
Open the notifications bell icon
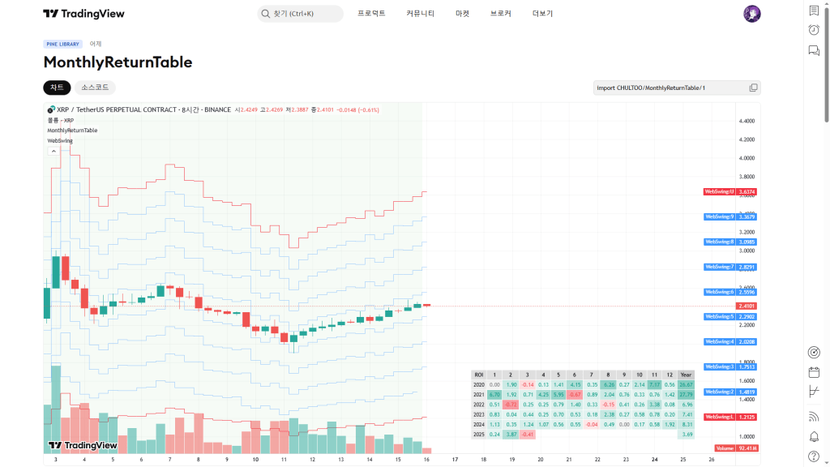(814, 437)
